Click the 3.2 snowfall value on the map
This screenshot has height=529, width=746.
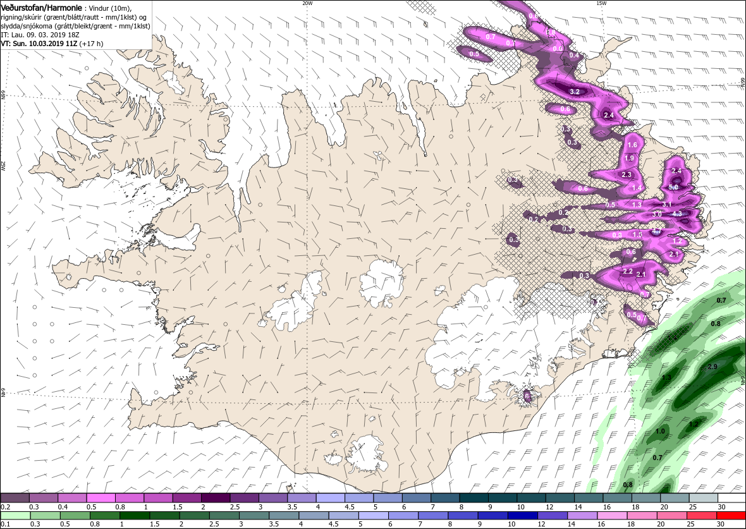pyautogui.click(x=574, y=92)
